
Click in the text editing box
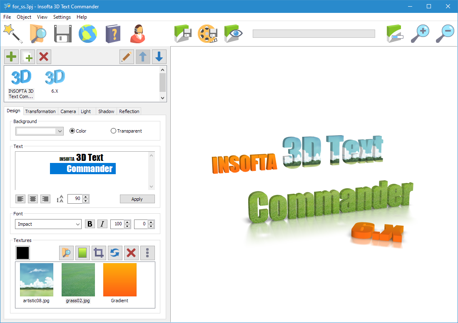point(82,171)
